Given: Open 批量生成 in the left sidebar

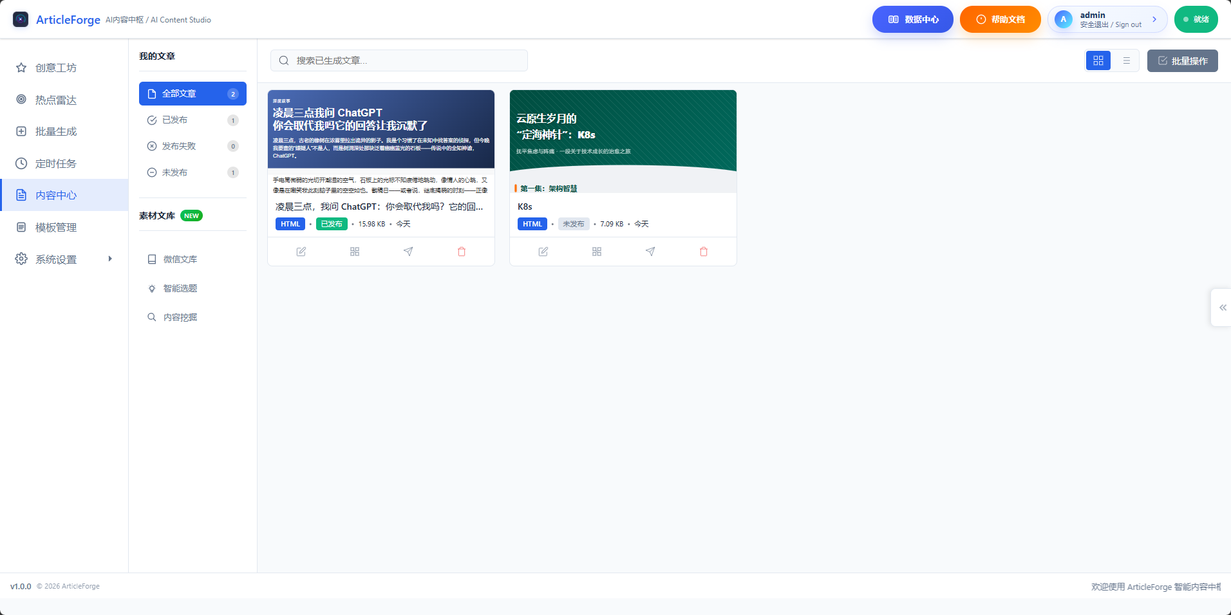Looking at the screenshot, I should click(x=55, y=131).
